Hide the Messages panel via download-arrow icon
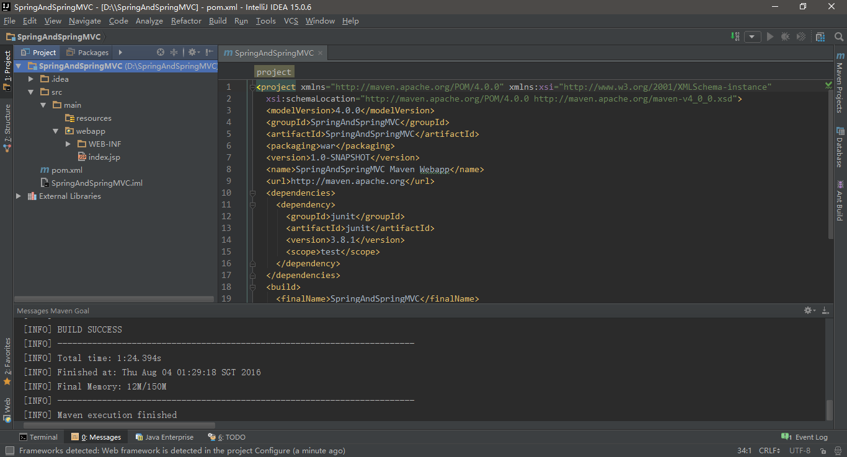This screenshot has height=457, width=847. click(825, 310)
